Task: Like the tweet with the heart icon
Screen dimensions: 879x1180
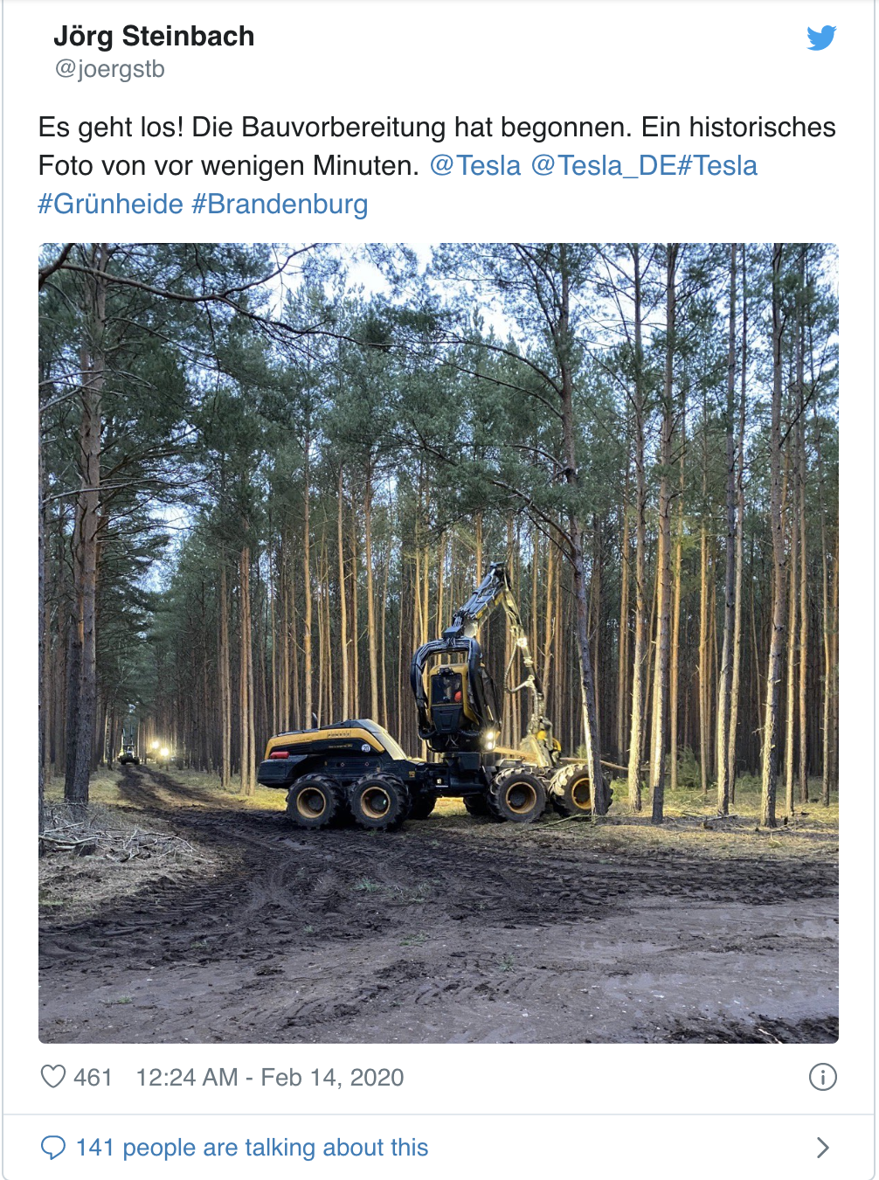Action: point(53,1076)
